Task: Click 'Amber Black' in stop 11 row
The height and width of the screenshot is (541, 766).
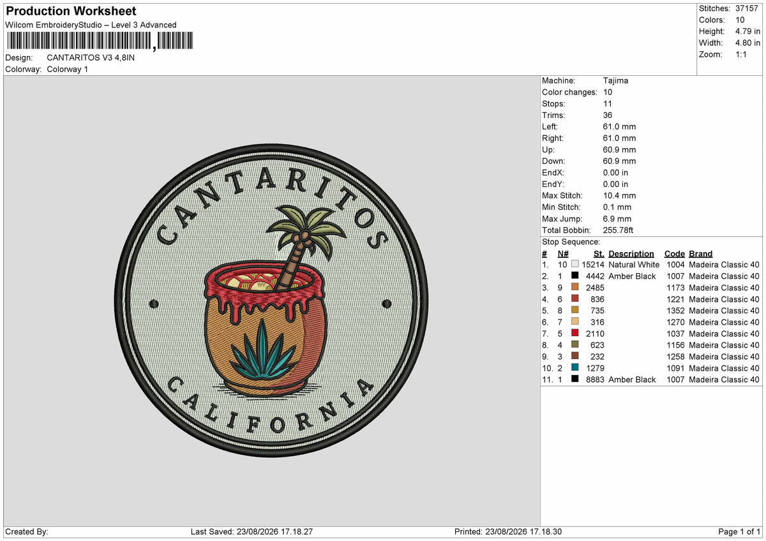Action: [x=632, y=379]
